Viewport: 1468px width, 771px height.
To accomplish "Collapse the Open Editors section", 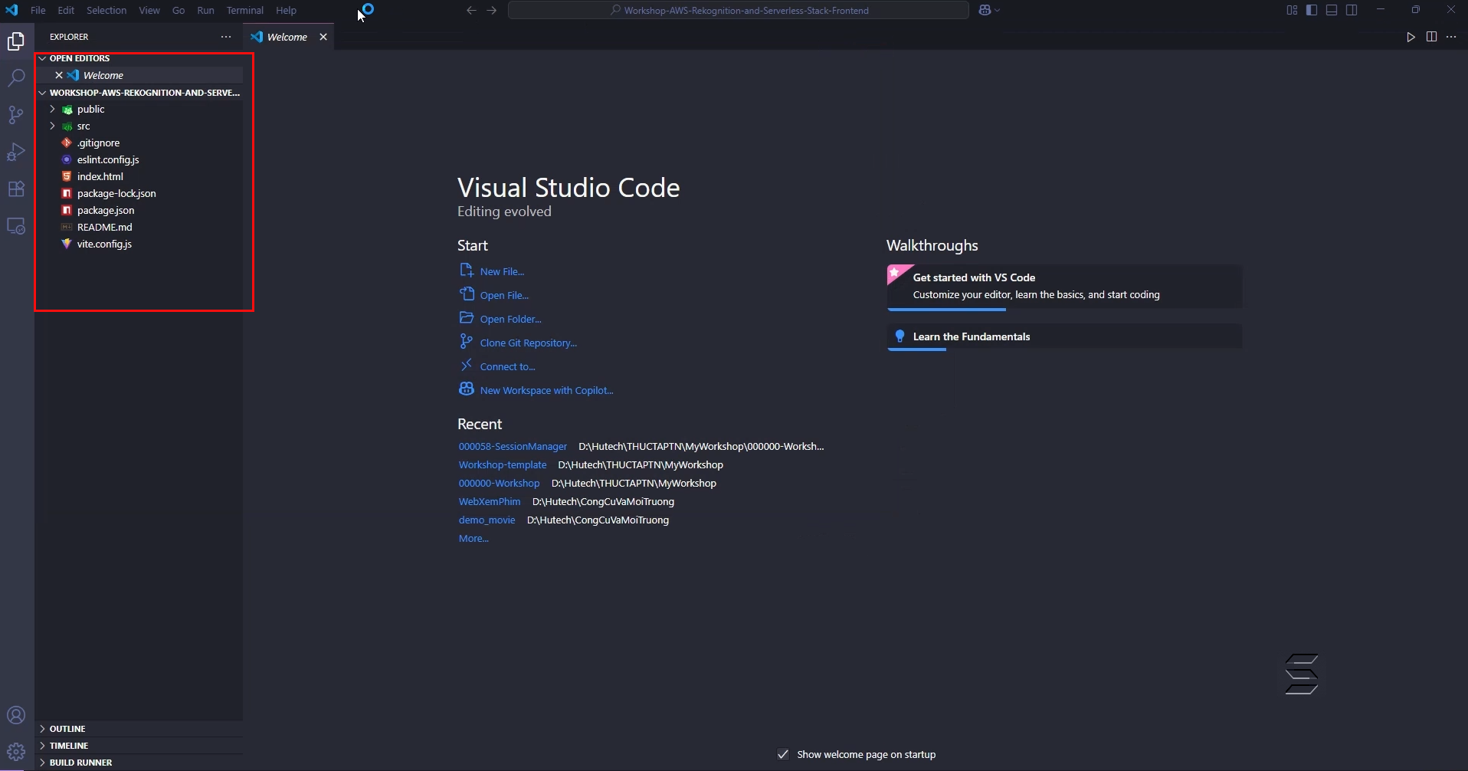I will (x=42, y=58).
